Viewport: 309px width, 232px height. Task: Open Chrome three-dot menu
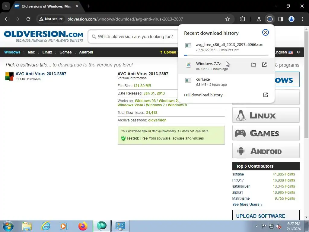tap(302, 19)
